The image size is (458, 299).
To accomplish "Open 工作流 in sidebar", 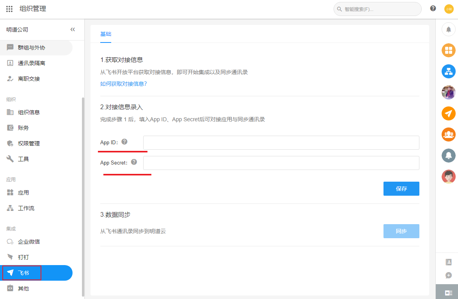I will tap(36, 208).
